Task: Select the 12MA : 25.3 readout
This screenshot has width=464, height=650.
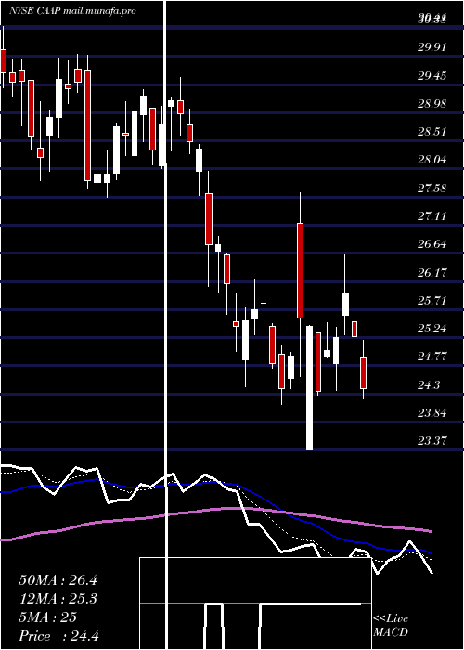Action: (58, 599)
